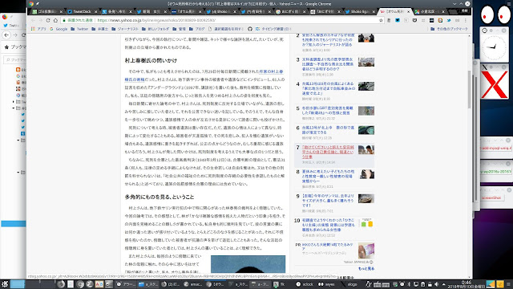Switch to the xlogo taskbar entry
513x289 pixels.
pos(349,284)
